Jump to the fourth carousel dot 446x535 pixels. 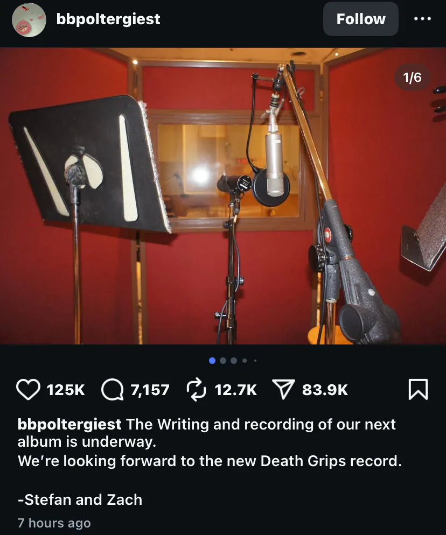245,361
